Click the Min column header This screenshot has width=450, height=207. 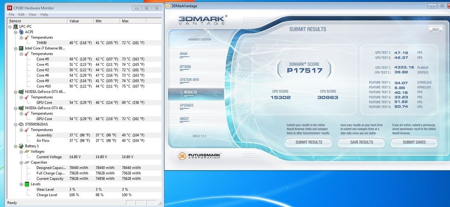[107, 21]
